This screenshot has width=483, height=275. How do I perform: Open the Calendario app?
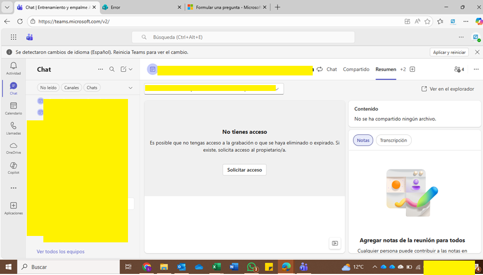tap(13, 108)
